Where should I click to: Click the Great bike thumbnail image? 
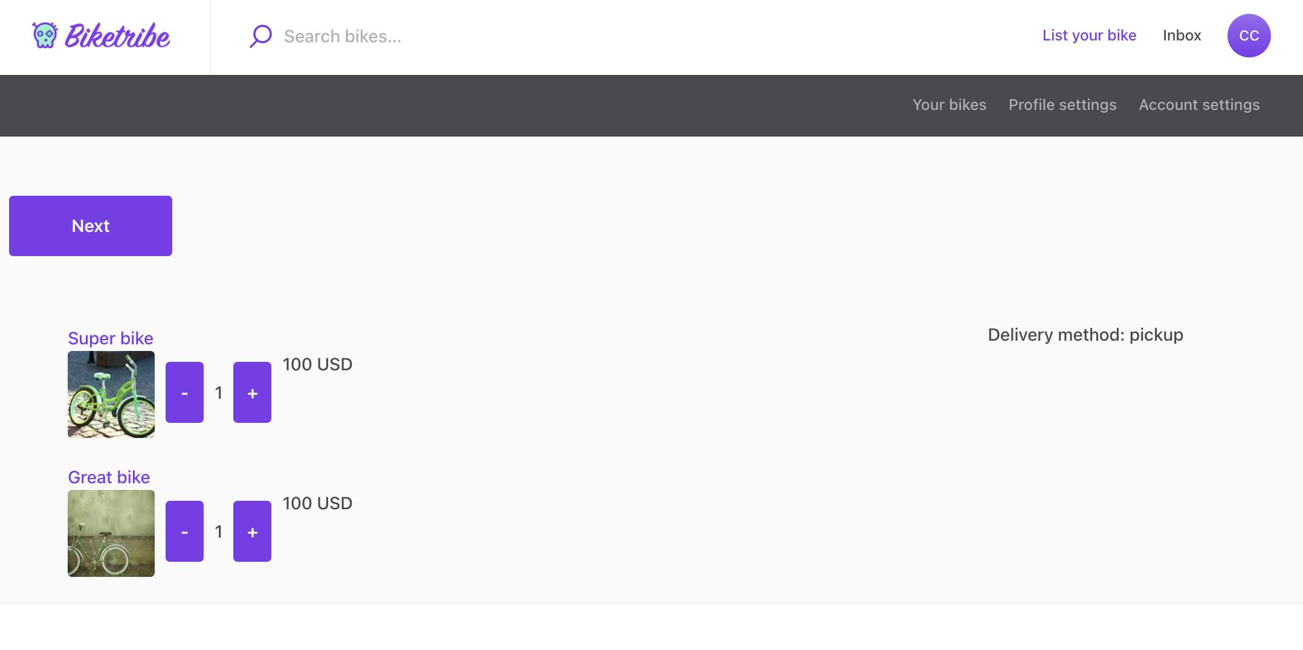[x=111, y=533]
